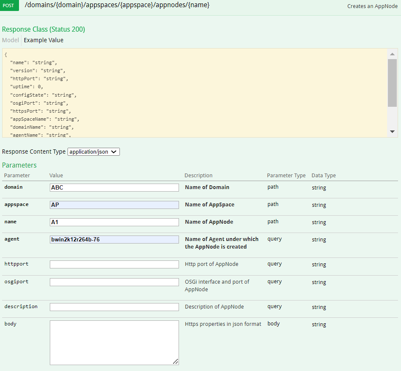Click the appspace field containing AP
This screenshot has height=371, width=401.
[x=114, y=205]
